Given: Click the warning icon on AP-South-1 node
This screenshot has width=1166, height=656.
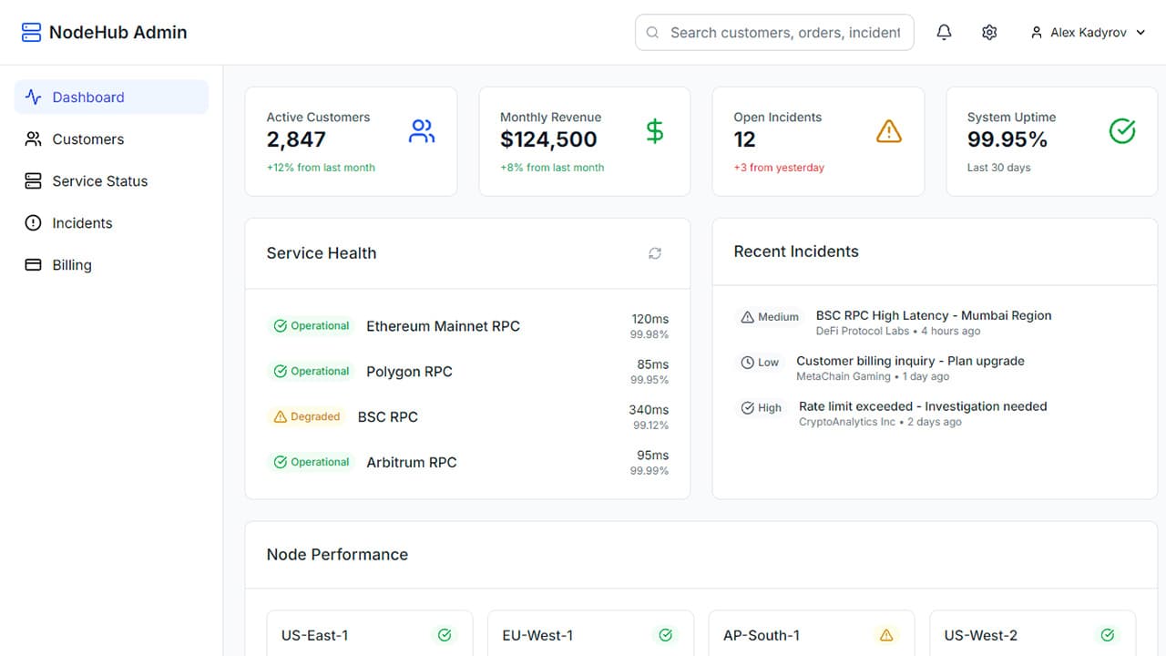Looking at the screenshot, I should pyautogui.click(x=886, y=635).
